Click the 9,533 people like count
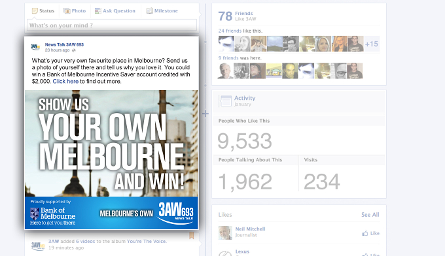Viewport: 445px width, 256px height. pyautogui.click(x=245, y=141)
